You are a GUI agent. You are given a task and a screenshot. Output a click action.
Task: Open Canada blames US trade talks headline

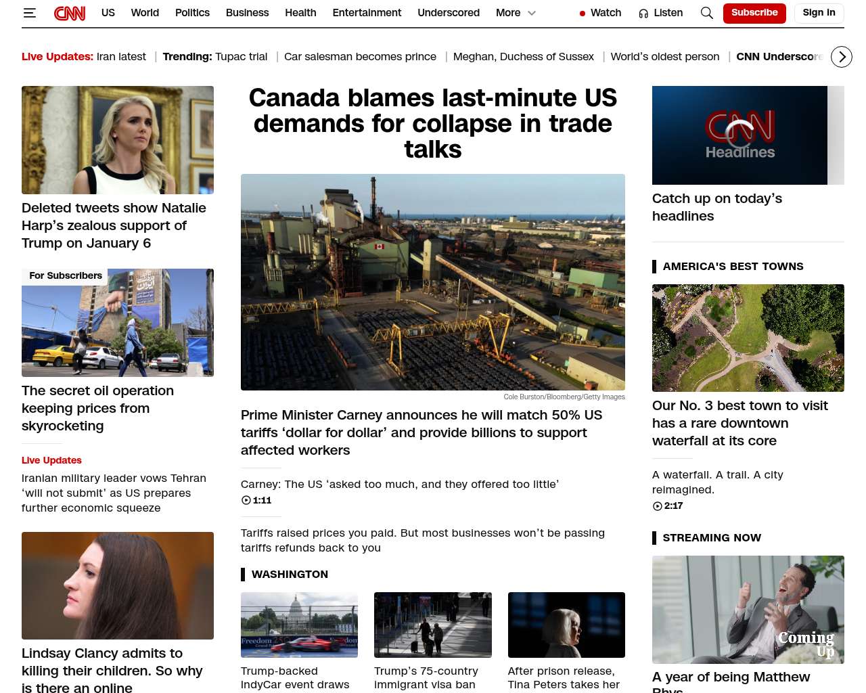tap(433, 123)
